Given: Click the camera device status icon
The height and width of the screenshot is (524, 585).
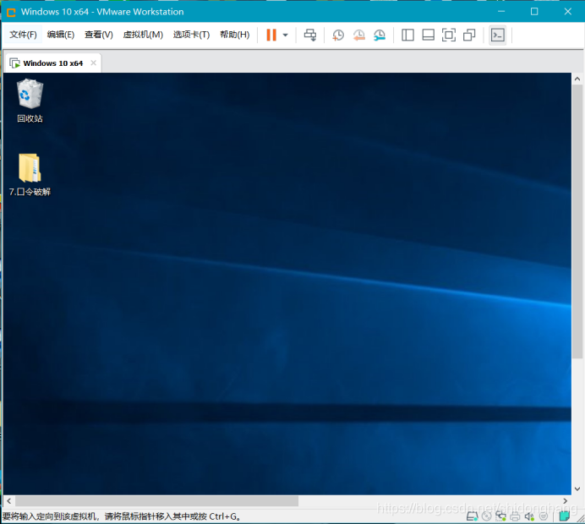Looking at the screenshot, I should click(544, 516).
